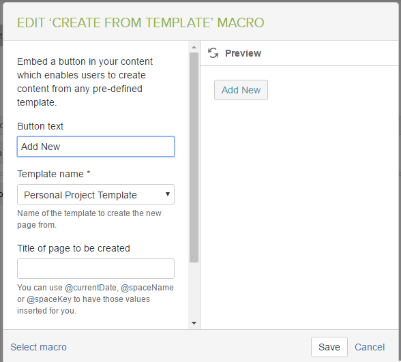401x362 pixels.
Task: Click the scroll down arrow
Action: pyautogui.click(x=194, y=323)
